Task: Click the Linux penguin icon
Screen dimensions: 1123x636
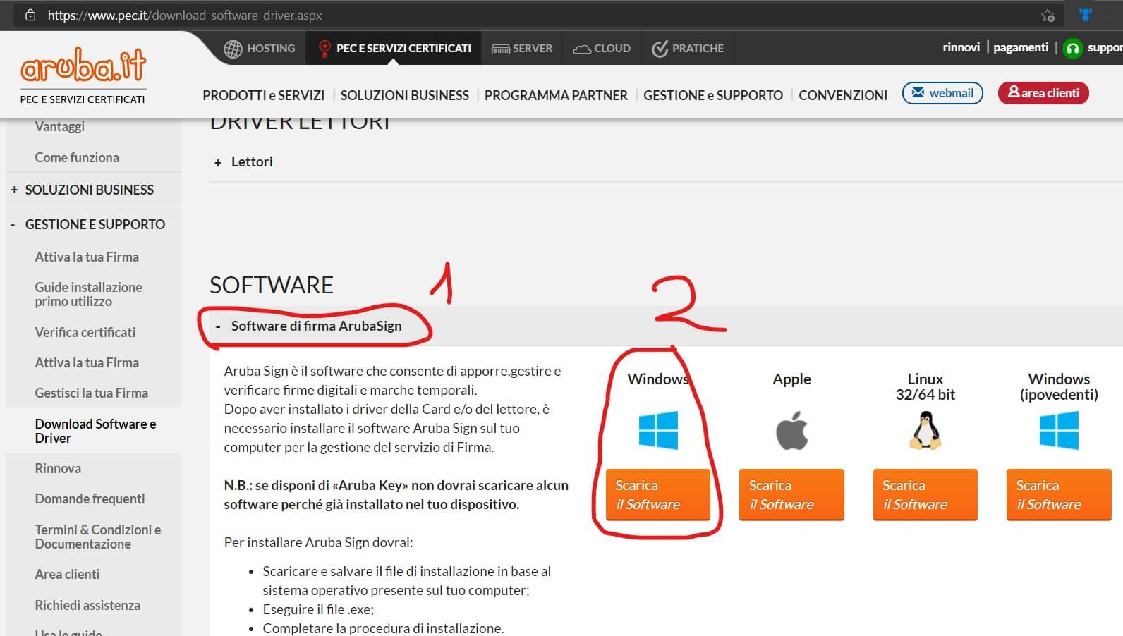Action: click(925, 431)
